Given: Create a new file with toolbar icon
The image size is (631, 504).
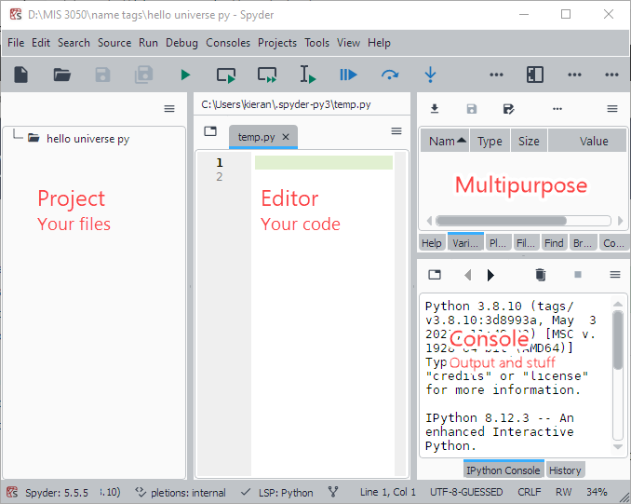Looking at the screenshot, I should coord(20,75).
